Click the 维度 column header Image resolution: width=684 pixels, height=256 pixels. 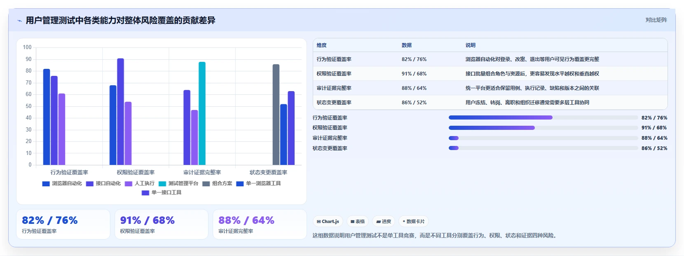point(322,45)
